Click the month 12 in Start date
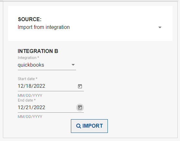Screen dimensions: 180x141 point(21,86)
